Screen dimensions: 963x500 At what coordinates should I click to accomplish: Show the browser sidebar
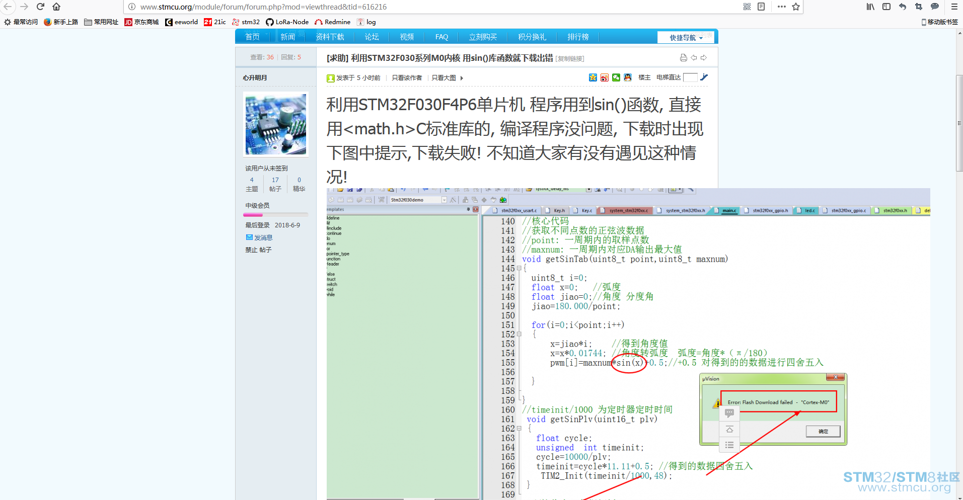tap(886, 7)
